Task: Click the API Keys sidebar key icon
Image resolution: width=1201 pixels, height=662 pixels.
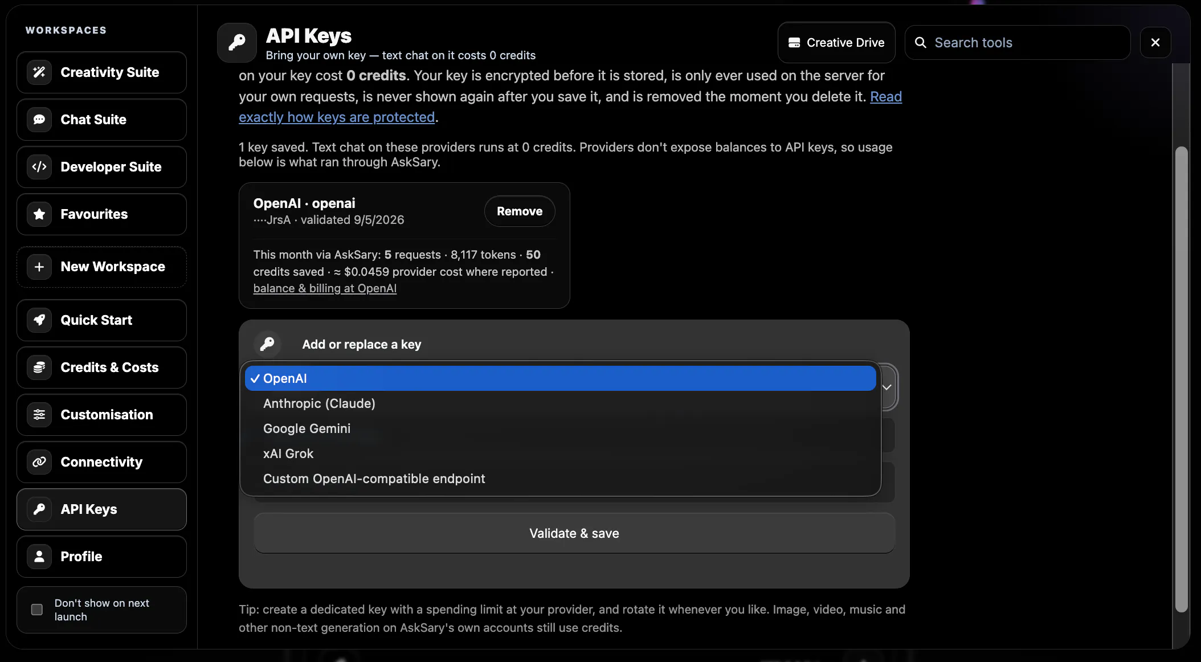Action: tap(39, 509)
